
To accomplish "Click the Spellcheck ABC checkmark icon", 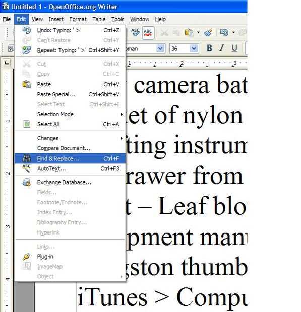I will click(135, 32).
